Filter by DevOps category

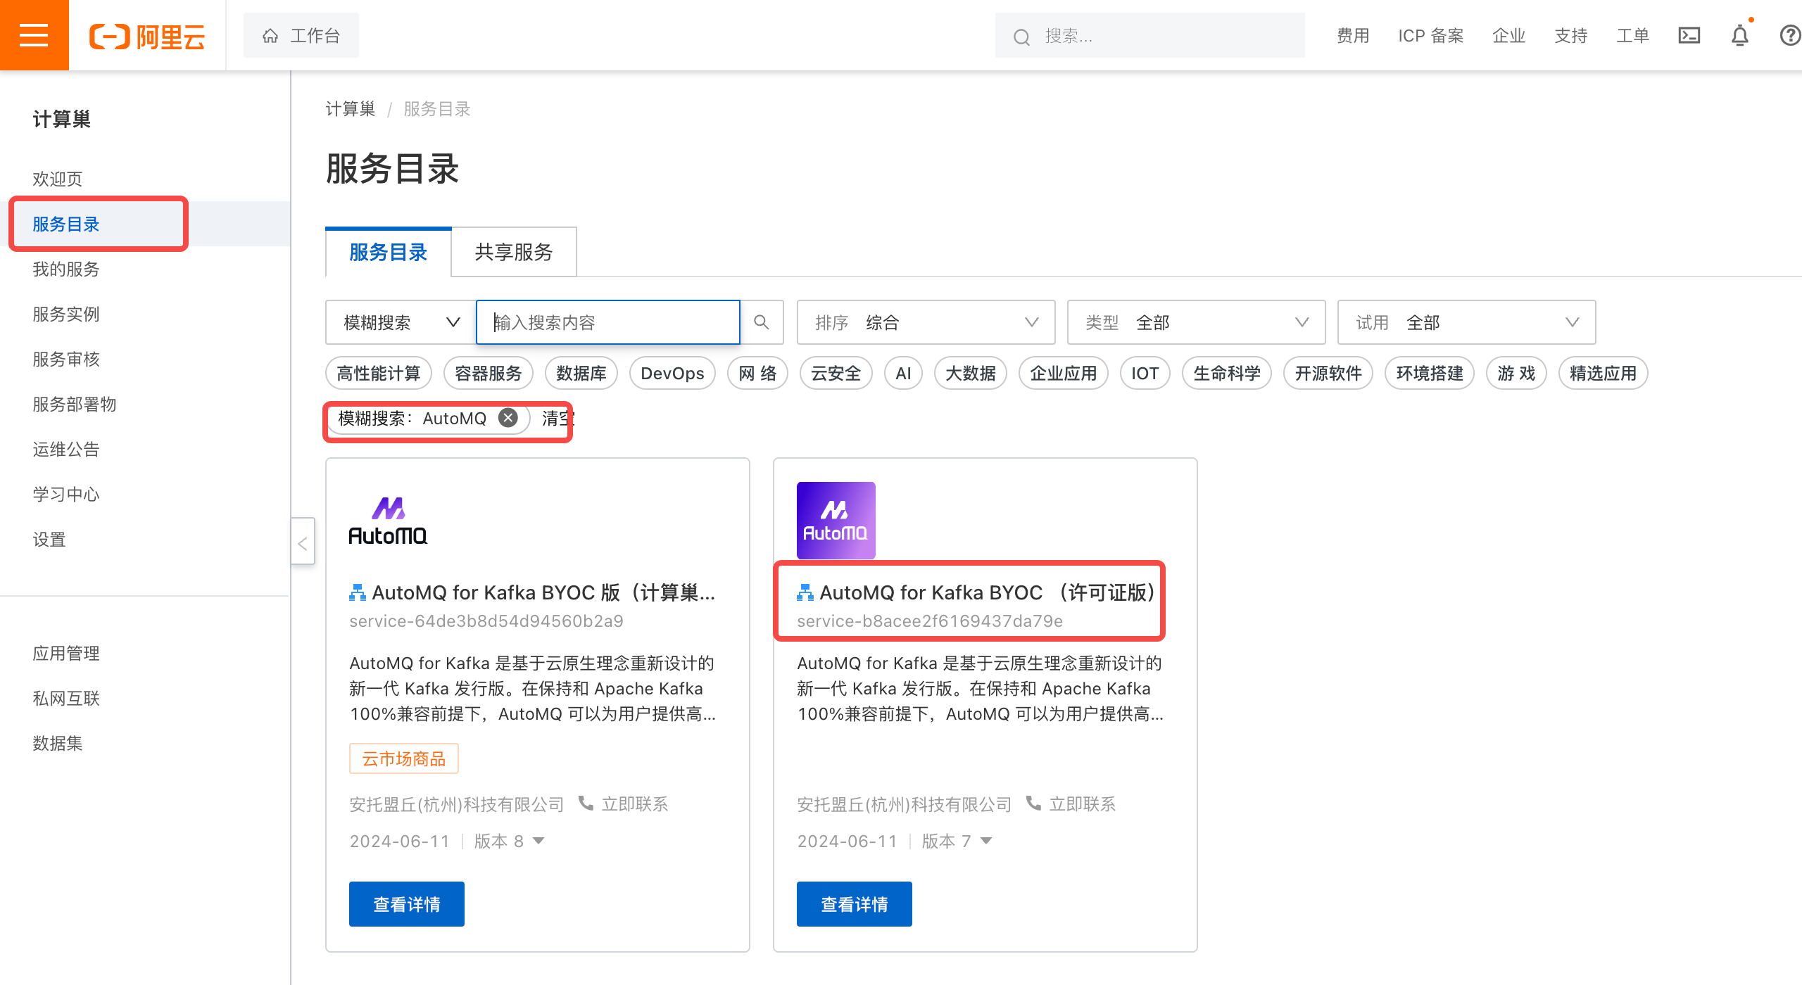(672, 373)
